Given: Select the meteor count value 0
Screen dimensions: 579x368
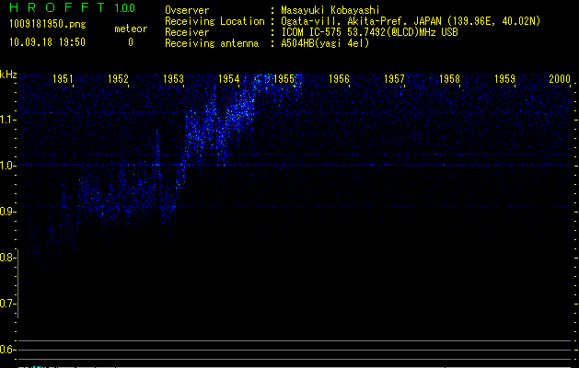Looking at the screenshot, I should pyautogui.click(x=131, y=42).
